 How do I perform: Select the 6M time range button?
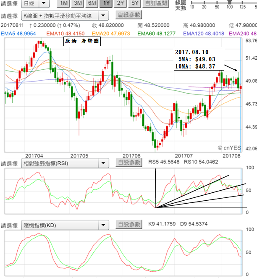[92, 3]
